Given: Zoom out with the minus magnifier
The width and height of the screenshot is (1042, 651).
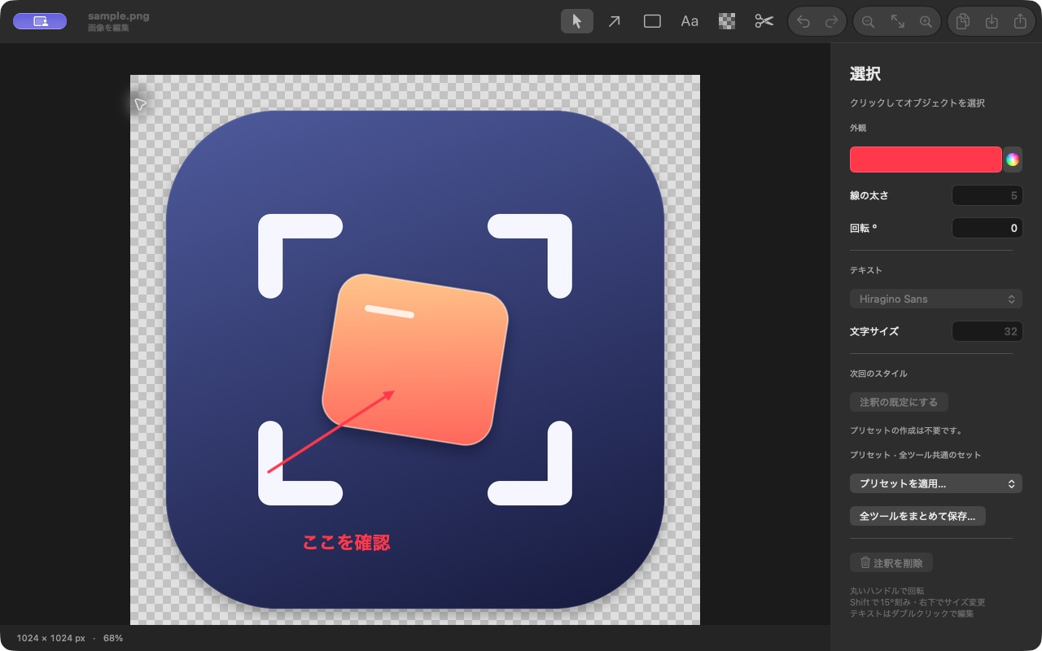Looking at the screenshot, I should click(x=869, y=22).
